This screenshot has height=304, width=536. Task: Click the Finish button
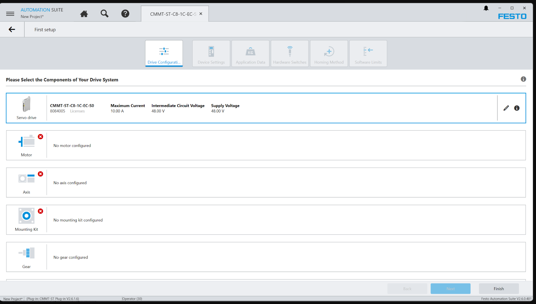[x=499, y=289]
